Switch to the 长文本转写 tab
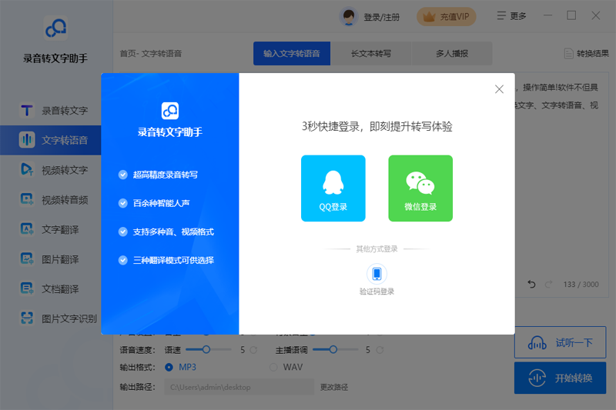The image size is (616, 410). pyautogui.click(x=370, y=54)
